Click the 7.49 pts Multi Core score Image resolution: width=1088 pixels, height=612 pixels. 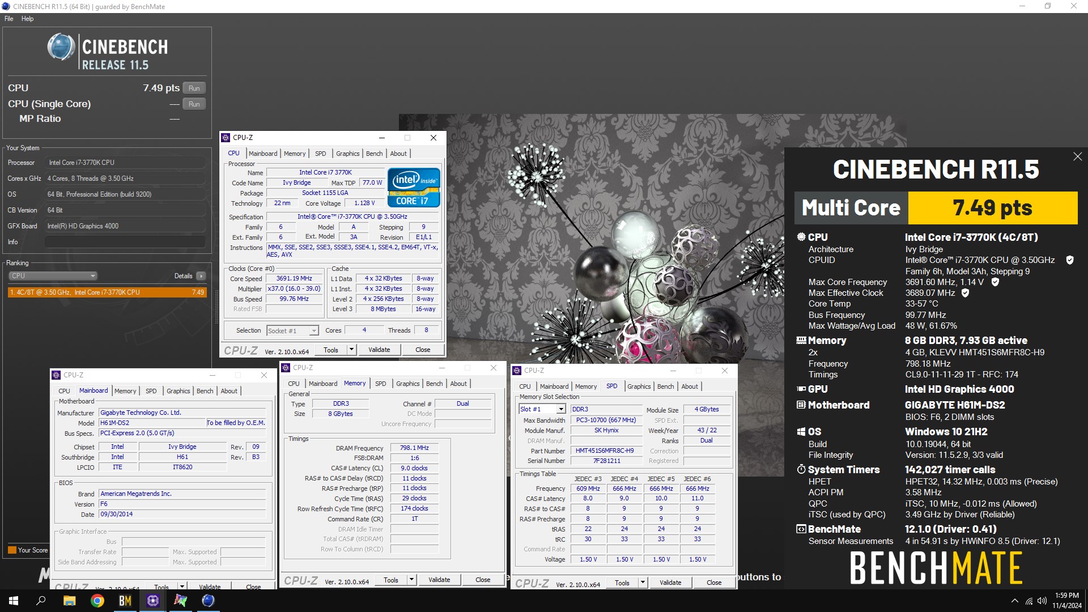click(x=992, y=208)
